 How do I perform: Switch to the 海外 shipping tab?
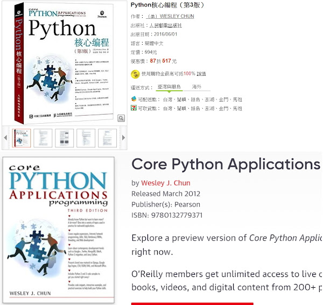click(196, 87)
